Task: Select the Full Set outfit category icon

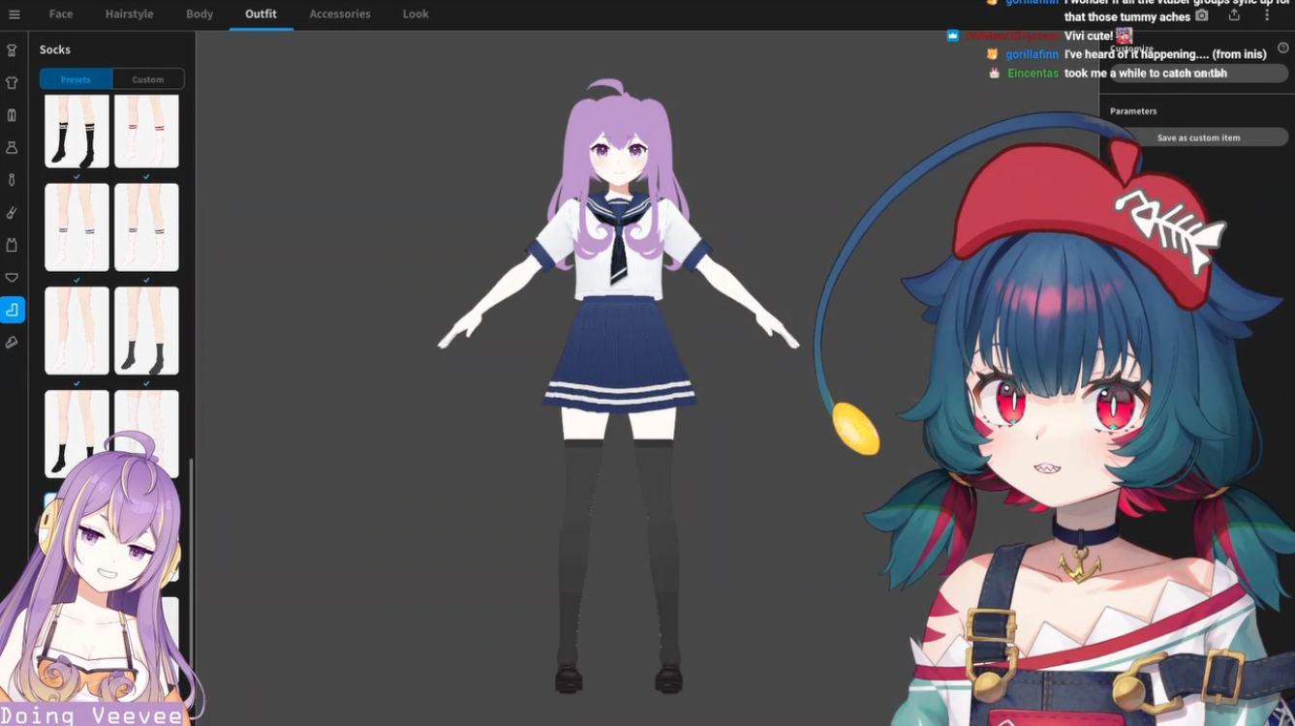Action: tap(12, 50)
